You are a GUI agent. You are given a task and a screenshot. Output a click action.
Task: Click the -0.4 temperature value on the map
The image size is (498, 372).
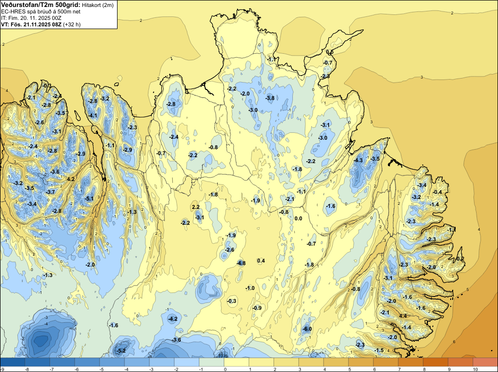(437, 192)
